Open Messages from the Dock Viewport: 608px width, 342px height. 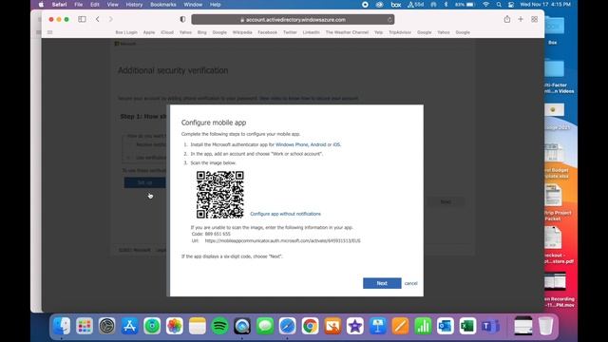[265, 326]
